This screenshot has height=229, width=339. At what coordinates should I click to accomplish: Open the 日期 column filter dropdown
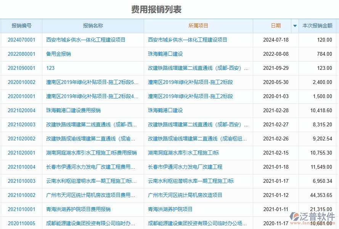pos(295,26)
